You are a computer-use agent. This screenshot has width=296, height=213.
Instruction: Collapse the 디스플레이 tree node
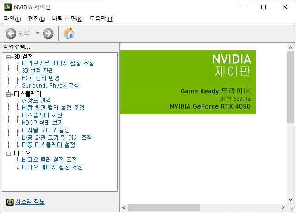tap(8, 94)
